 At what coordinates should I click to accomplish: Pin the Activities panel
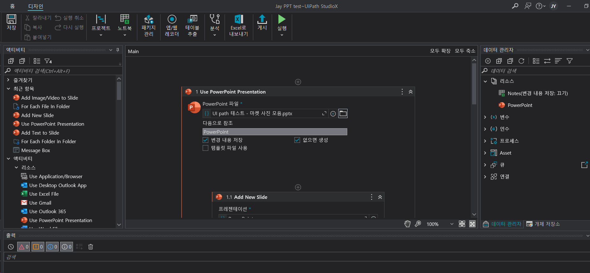[x=118, y=50]
